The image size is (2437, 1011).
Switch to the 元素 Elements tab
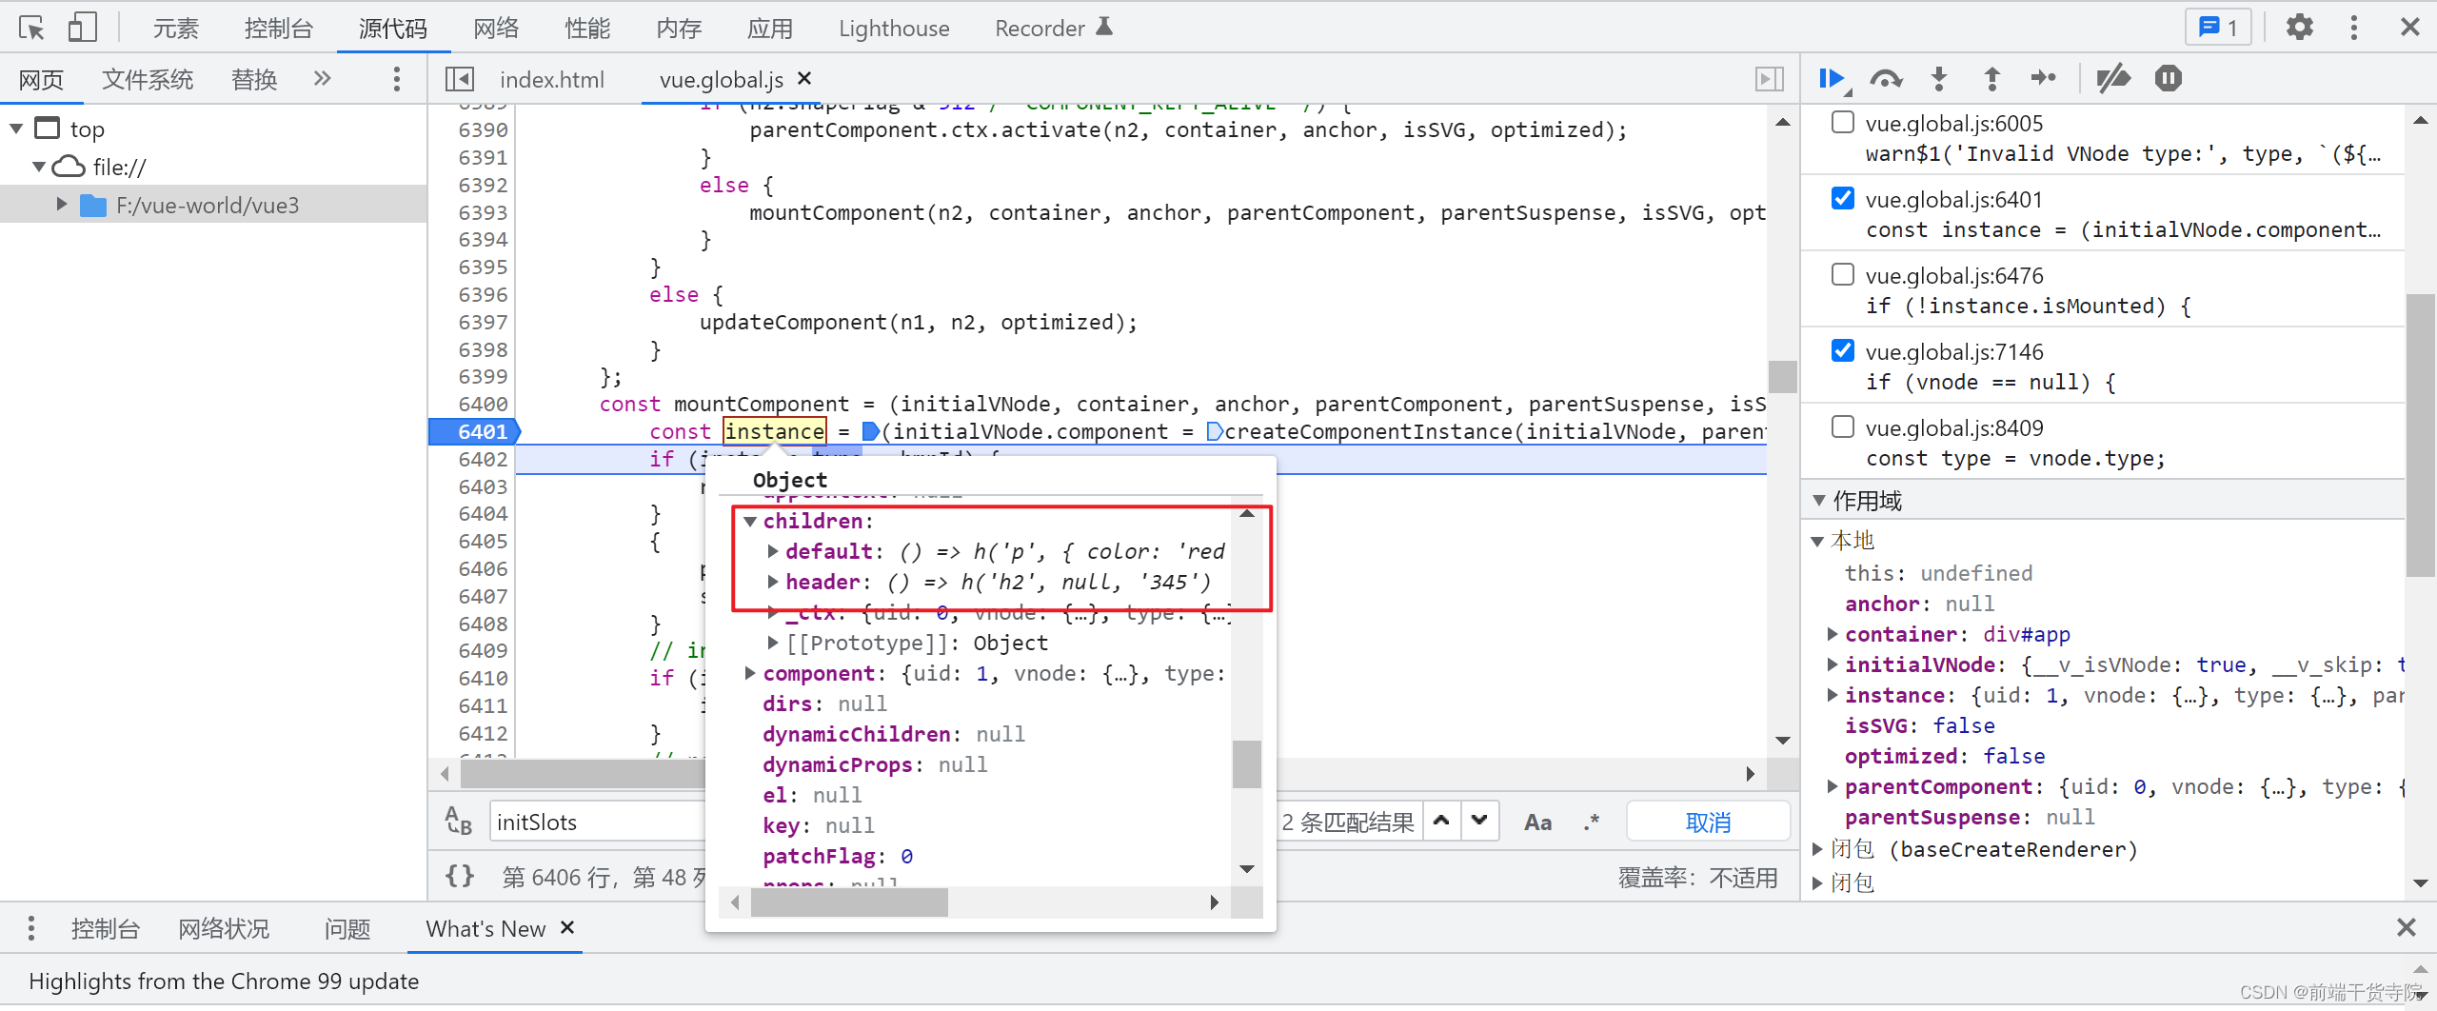(x=176, y=29)
